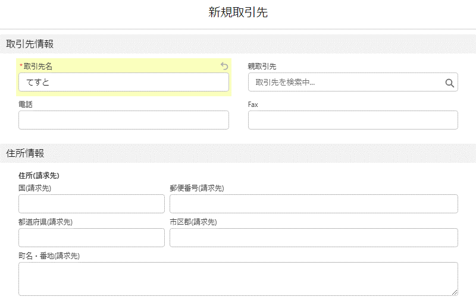Click the 市区郡(請求先) text field
Screen dimensions: 476x306
pos(314,238)
